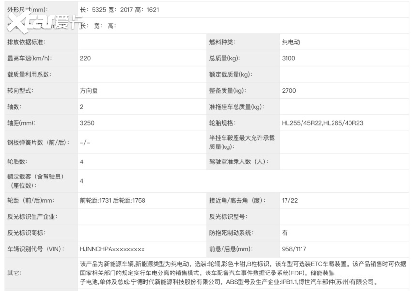413x291 pixels.
Task: Select the 其它 remarks paragraph text
Action: [x=242, y=273]
